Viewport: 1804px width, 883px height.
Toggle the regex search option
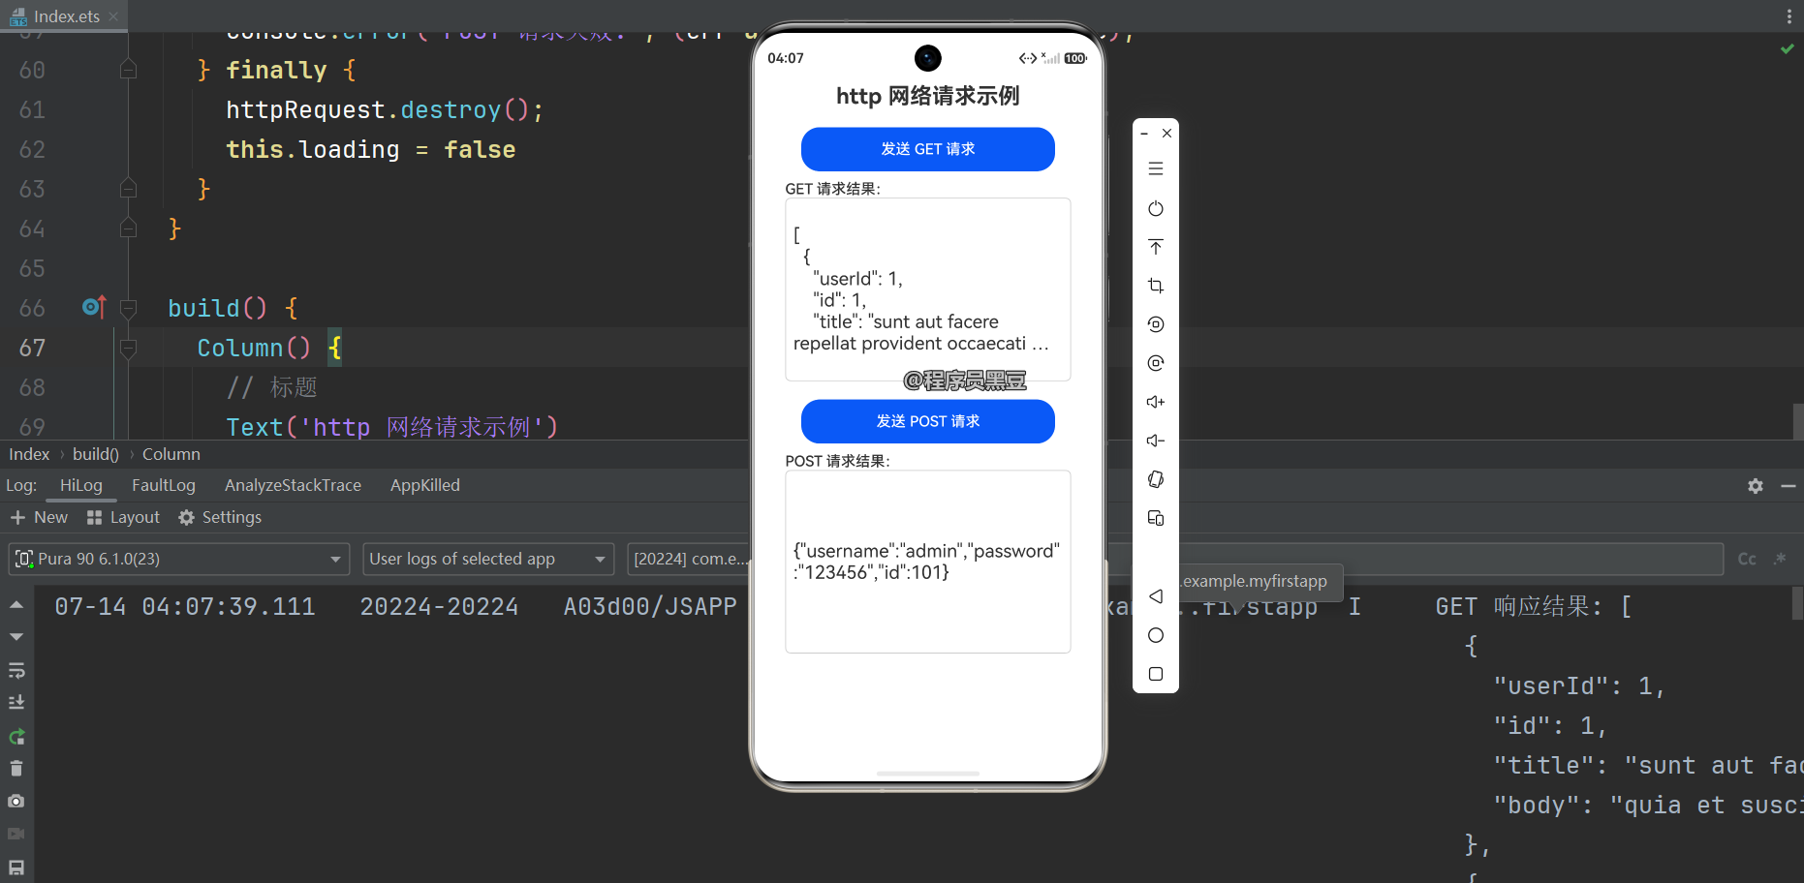[1780, 560]
